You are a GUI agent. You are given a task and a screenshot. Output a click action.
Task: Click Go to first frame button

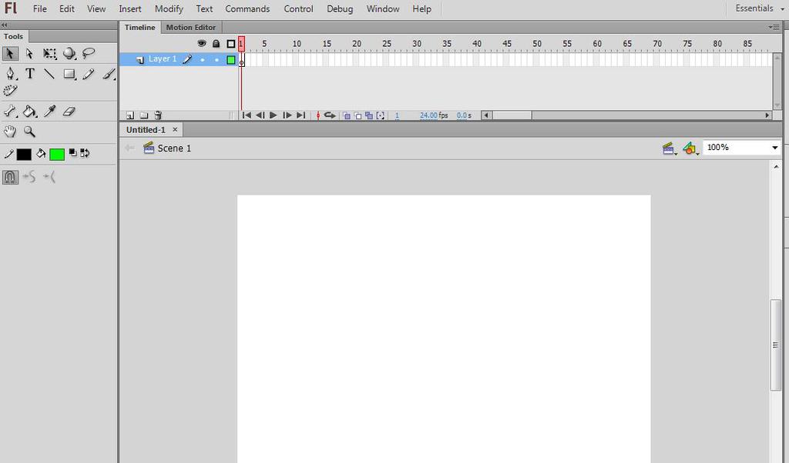click(x=247, y=115)
